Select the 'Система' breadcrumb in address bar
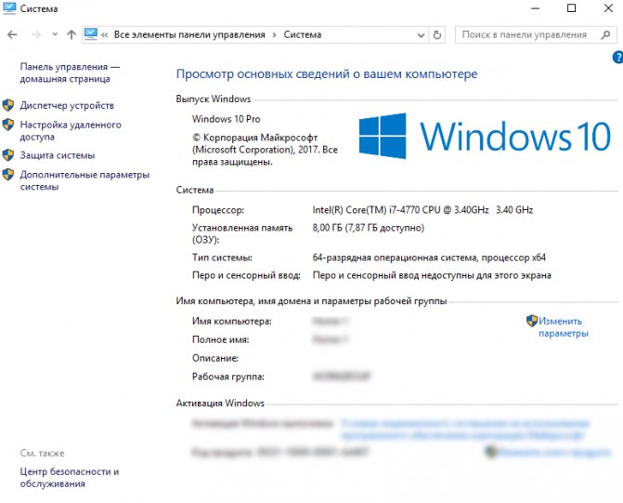The height and width of the screenshot is (503, 623). [x=303, y=35]
